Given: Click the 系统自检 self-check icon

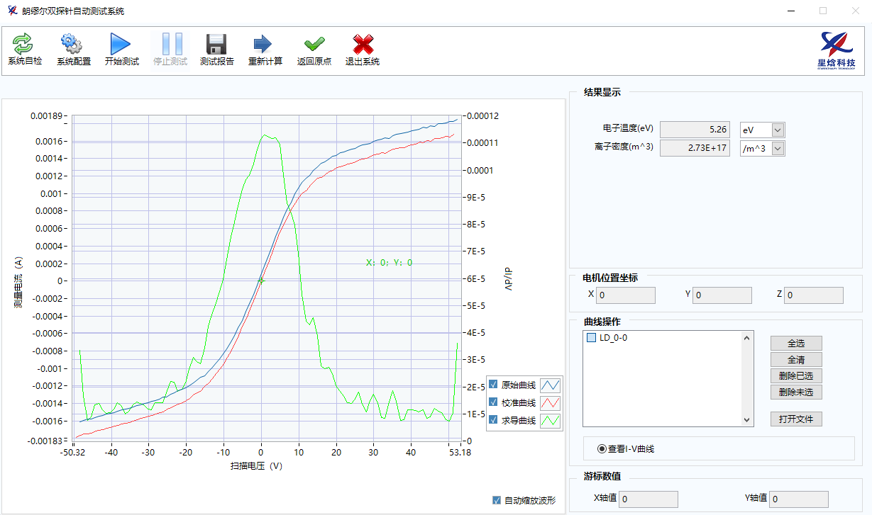Looking at the screenshot, I should pyautogui.click(x=25, y=45).
